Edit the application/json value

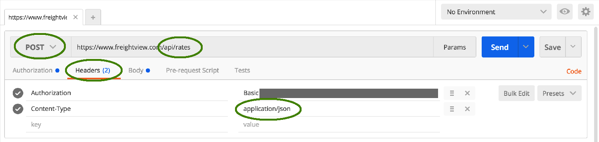(x=339, y=109)
